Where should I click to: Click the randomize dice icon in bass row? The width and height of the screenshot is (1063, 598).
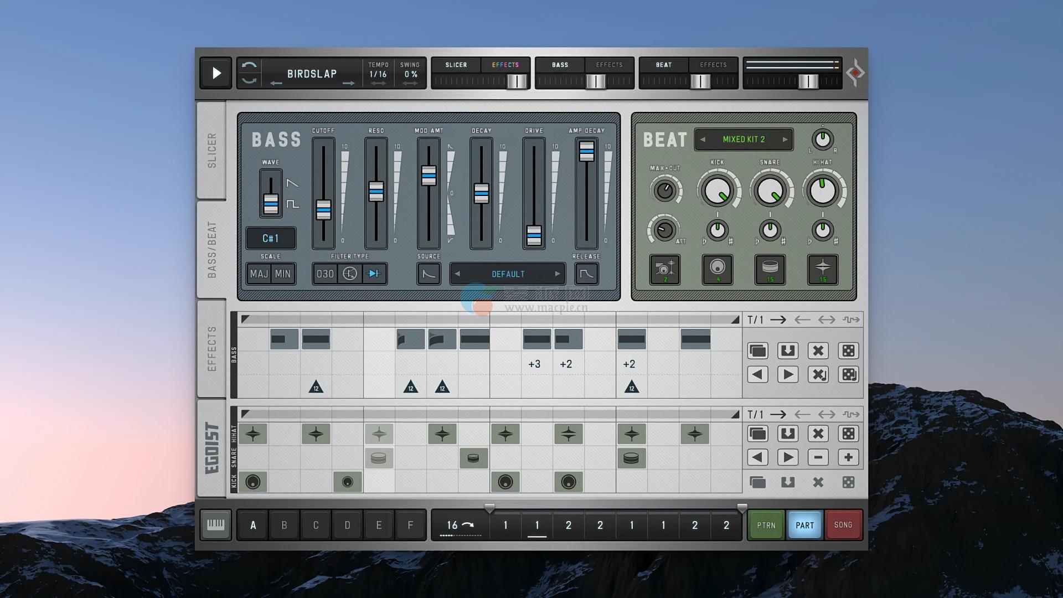point(848,350)
